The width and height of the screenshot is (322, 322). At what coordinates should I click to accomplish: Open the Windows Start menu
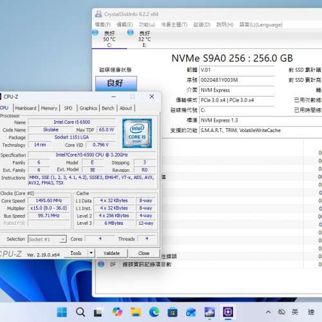[x=62, y=312]
